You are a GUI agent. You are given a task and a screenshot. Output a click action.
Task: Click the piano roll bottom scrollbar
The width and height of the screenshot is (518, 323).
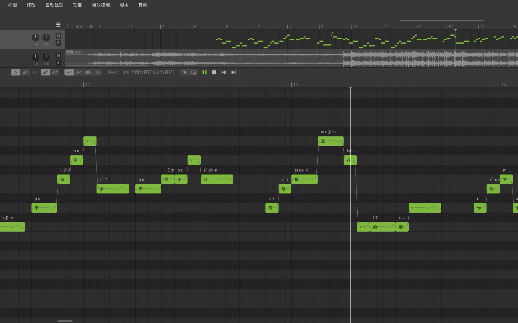[65, 321]
